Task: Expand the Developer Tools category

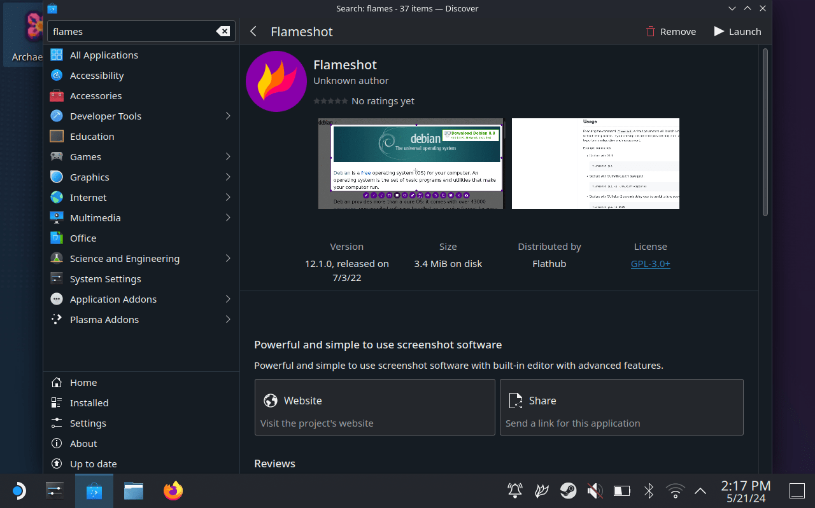Action: tap(228, 116)
